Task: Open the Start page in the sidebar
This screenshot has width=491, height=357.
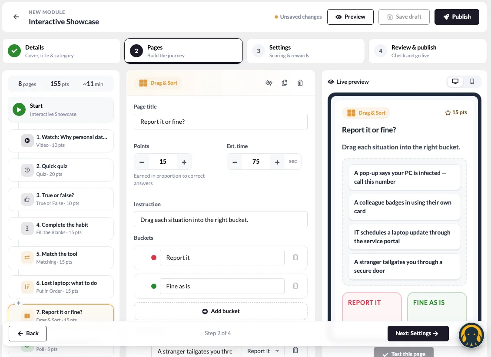Action: coord(61,110)
